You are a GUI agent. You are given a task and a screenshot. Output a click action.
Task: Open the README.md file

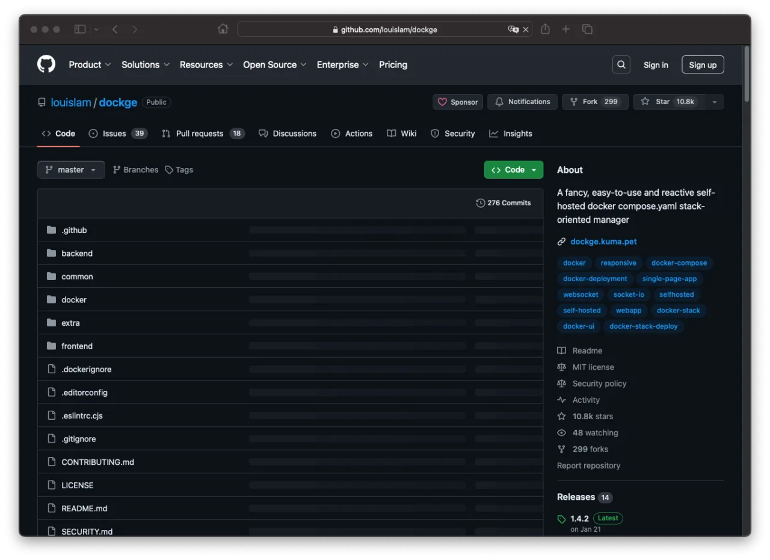pos(84,508)
